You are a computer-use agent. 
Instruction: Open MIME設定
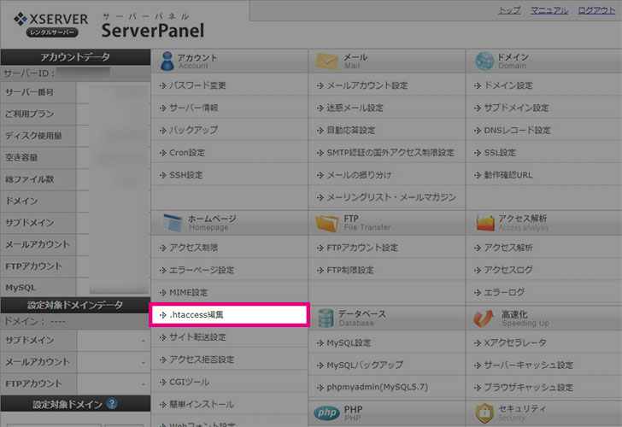(x=189, y=293)
